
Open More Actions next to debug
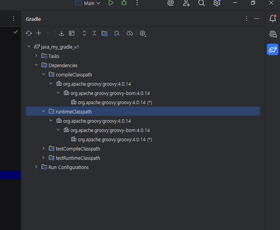[137, 3]
